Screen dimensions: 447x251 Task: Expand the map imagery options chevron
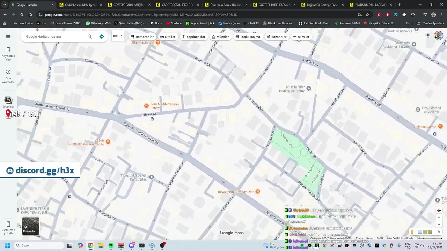click(x=439, y=232)
